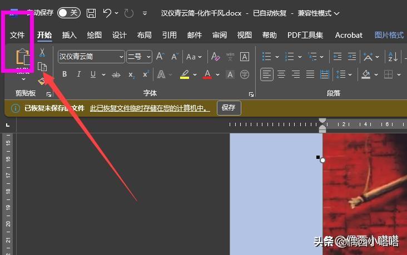The image size is (407, 255).
Task: Apply strikethrough ab formatting
Action: point(116,74)
